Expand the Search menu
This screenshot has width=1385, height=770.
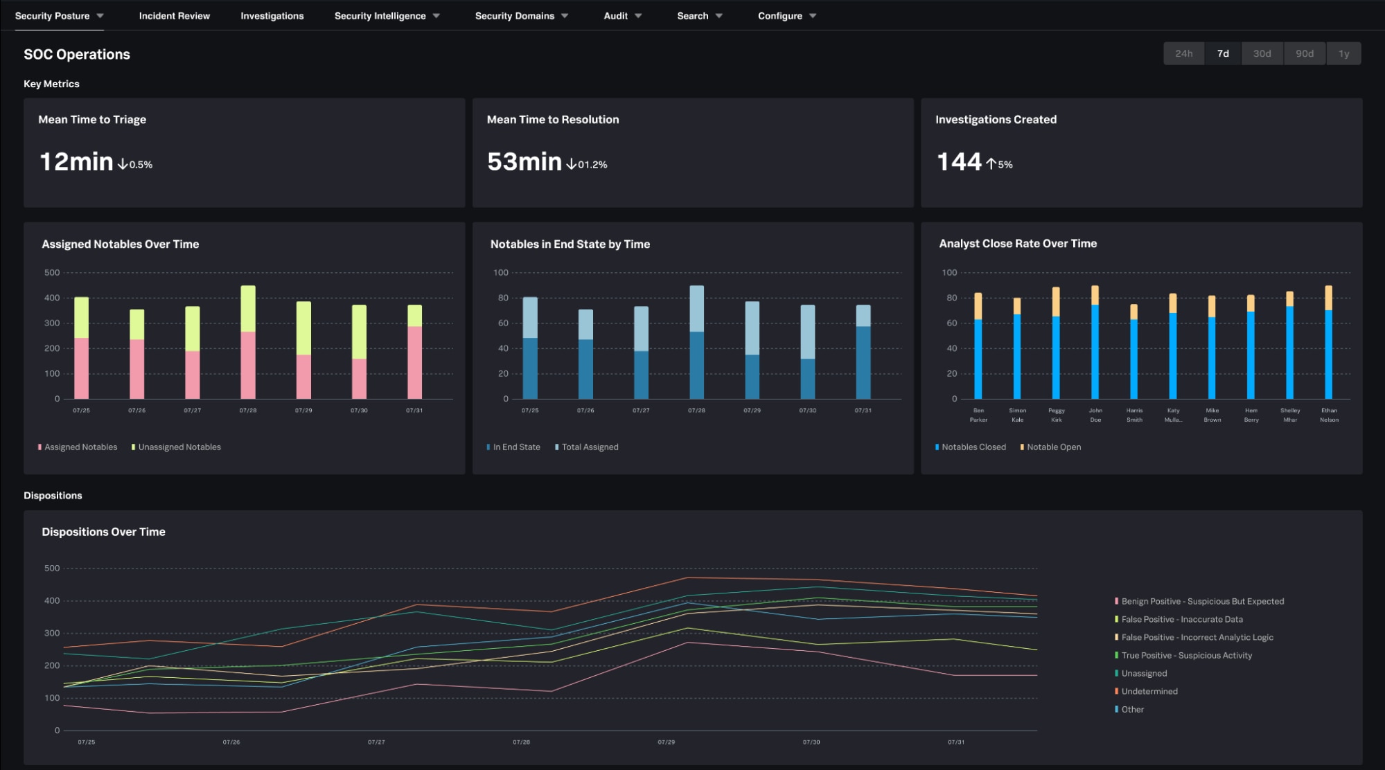(699, 15)
